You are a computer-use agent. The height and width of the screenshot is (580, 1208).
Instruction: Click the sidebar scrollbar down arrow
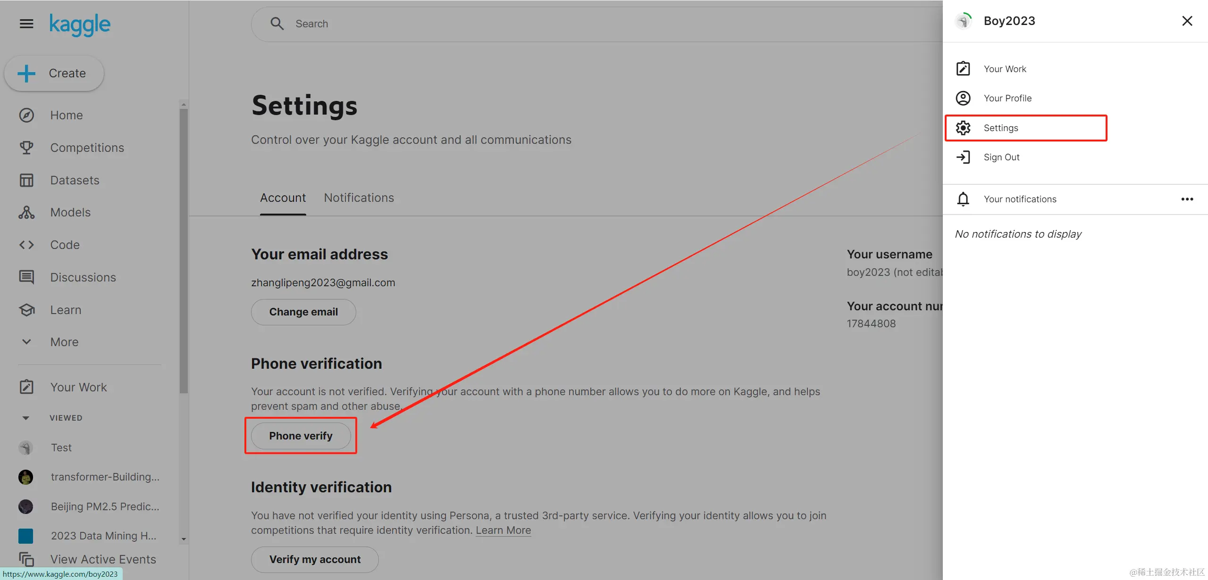coord(184,539)
